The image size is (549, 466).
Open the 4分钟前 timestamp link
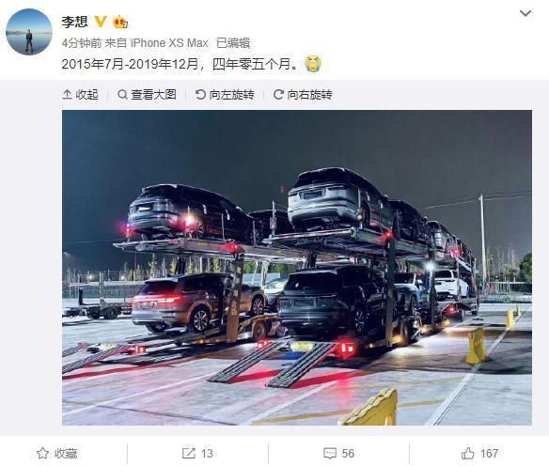pyautogui.click(x=82, y=43)
